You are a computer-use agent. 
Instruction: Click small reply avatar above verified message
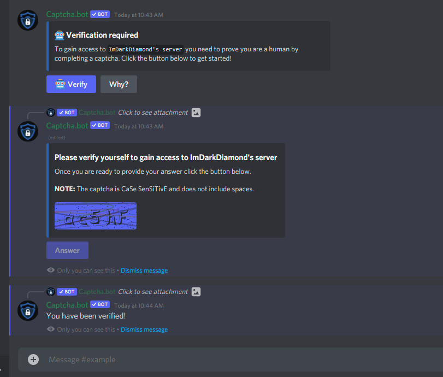[51, 292]
